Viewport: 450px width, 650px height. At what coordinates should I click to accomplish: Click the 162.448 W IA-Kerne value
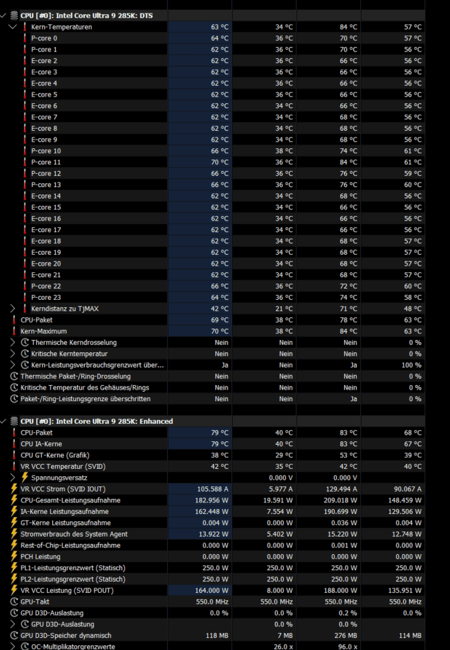(x=212, y=512)
